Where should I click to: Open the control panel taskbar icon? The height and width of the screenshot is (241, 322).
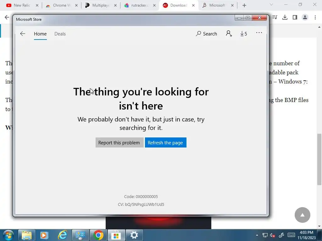point(80,235)
